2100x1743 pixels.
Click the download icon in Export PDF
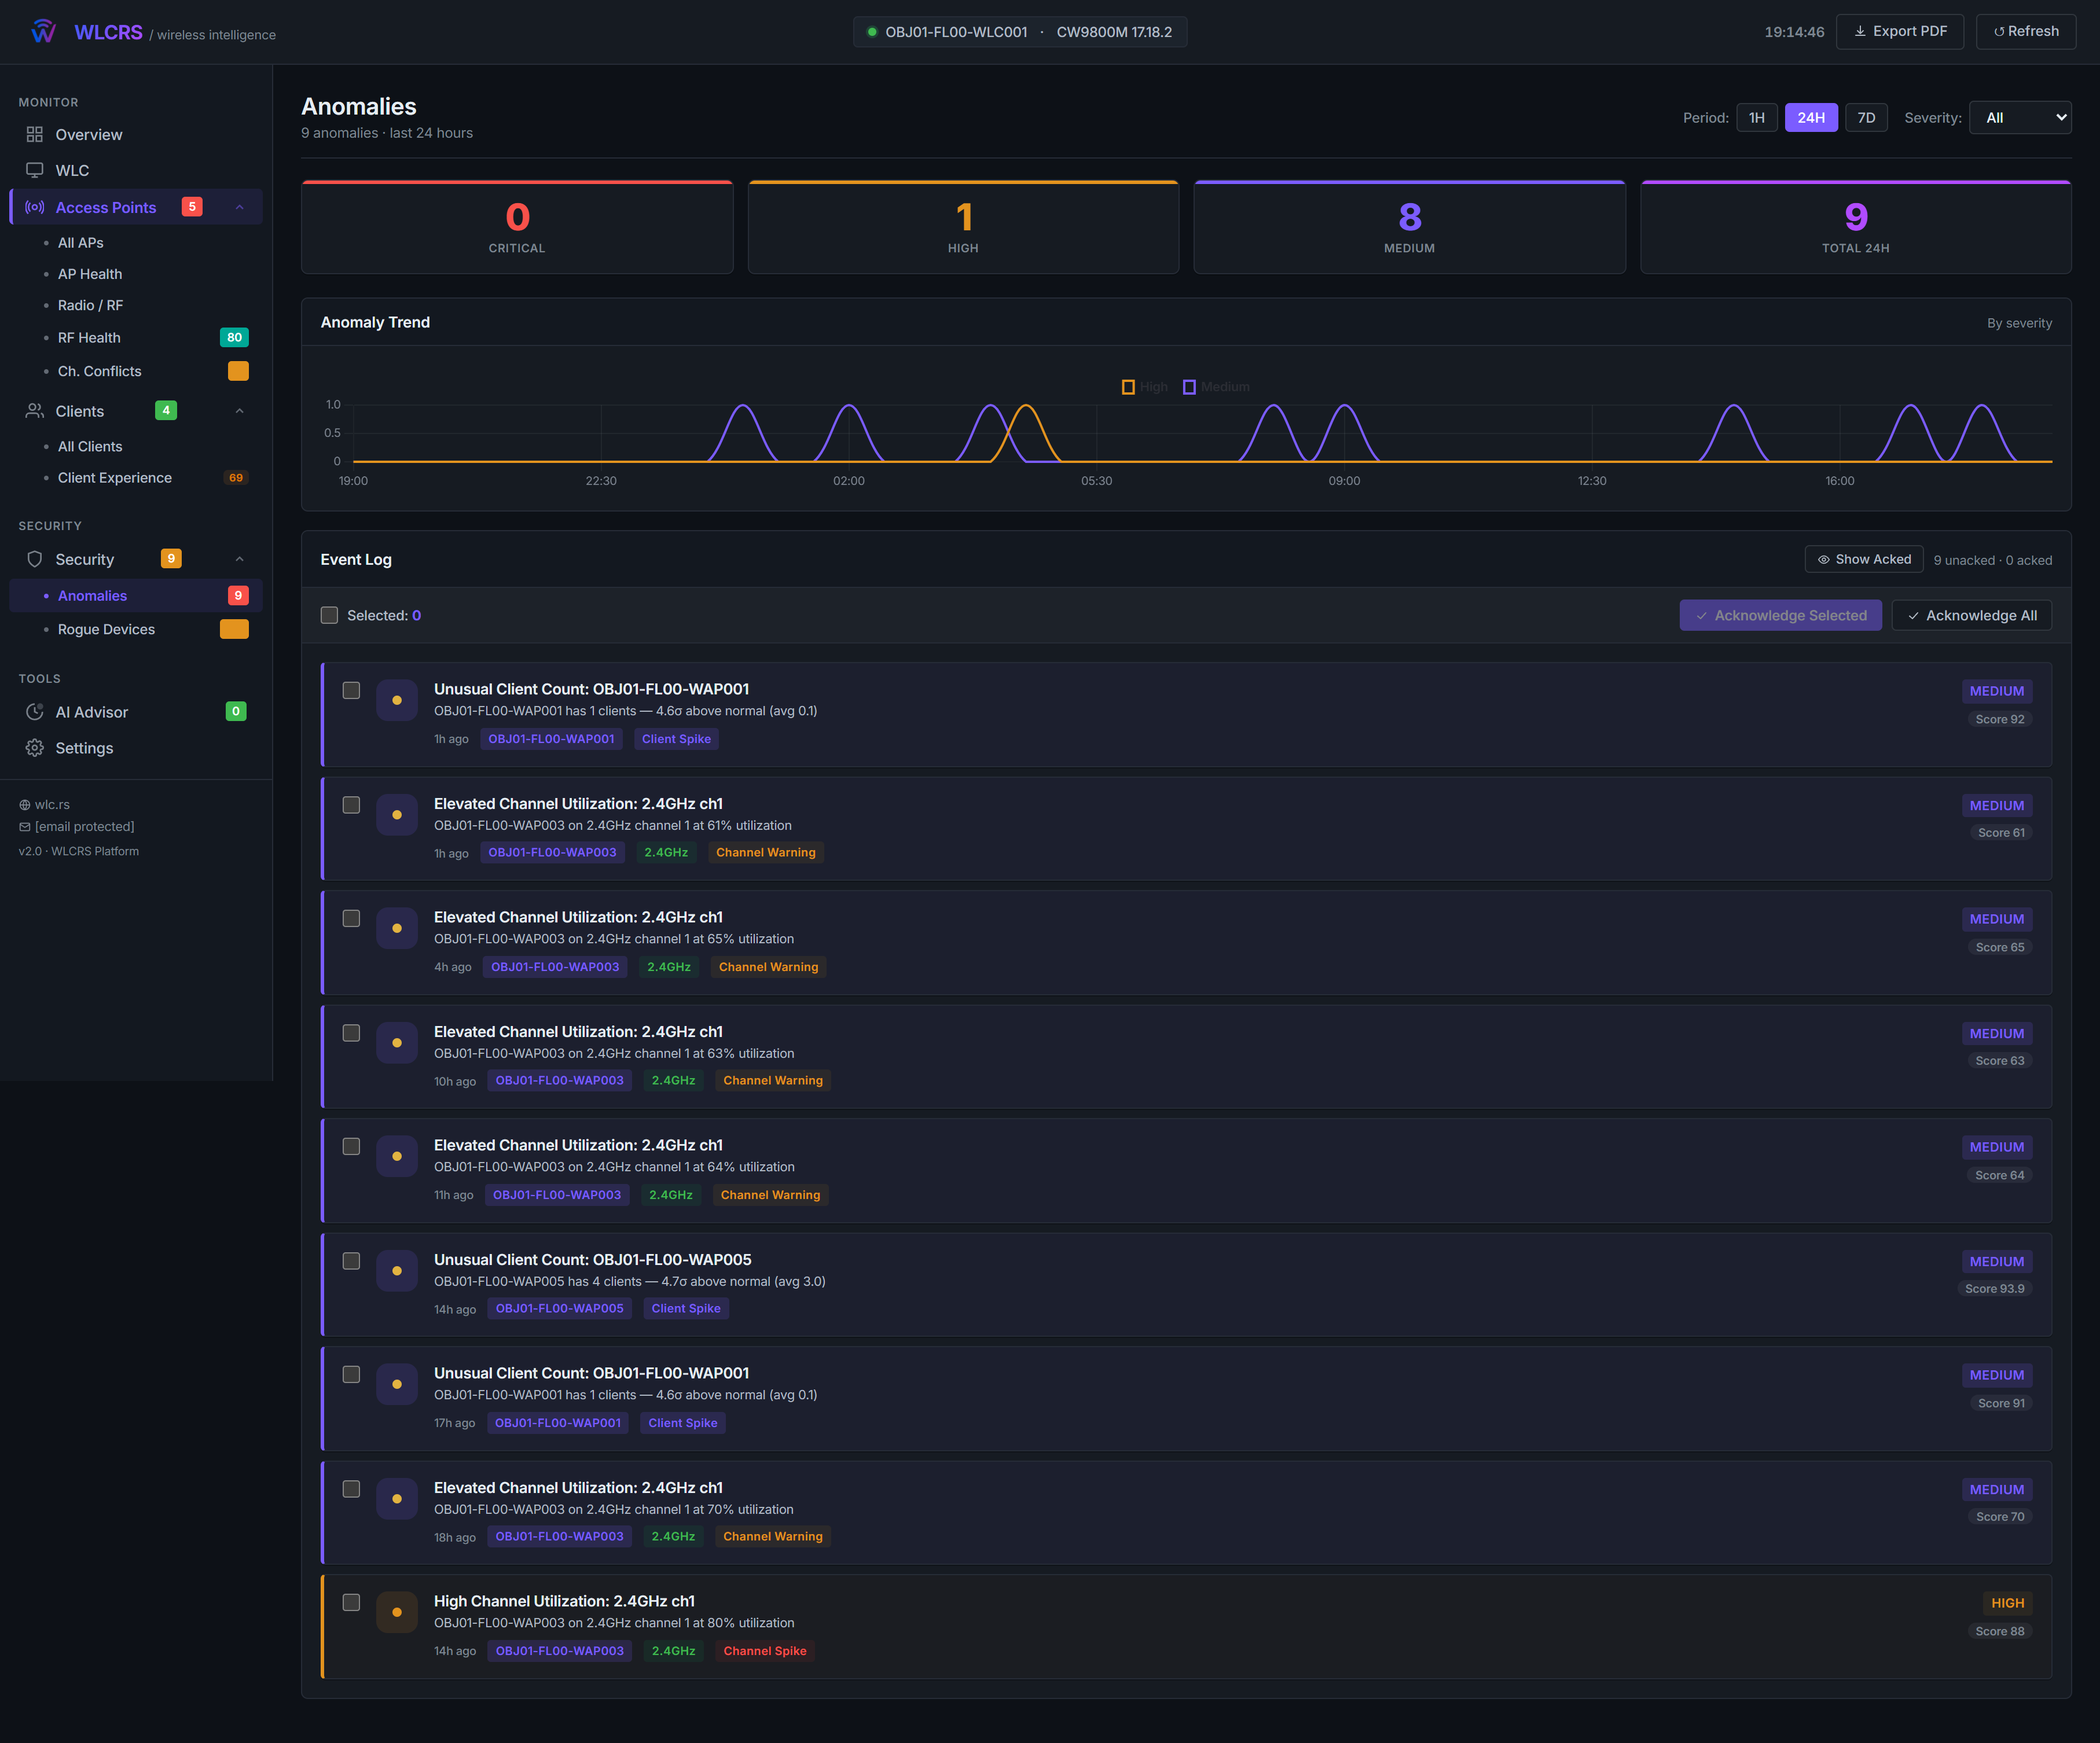(x=1860, y=31)
